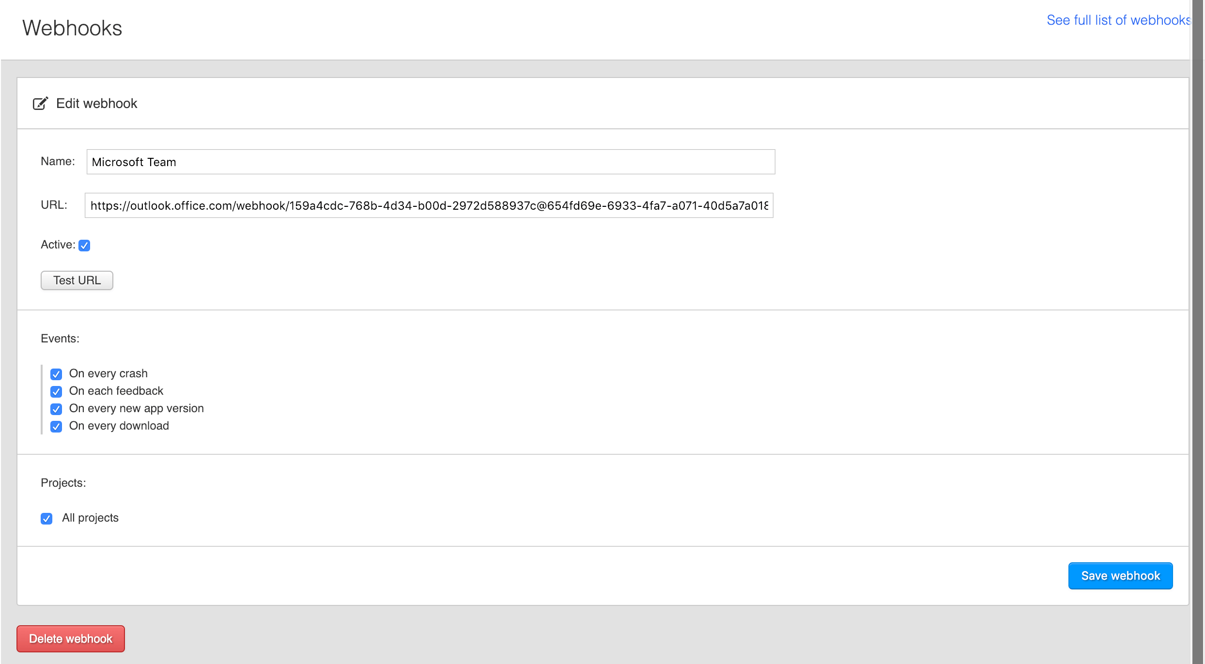The image size is (1205, 664).
Task: Click the Save webhook button
Action: 1120,575
